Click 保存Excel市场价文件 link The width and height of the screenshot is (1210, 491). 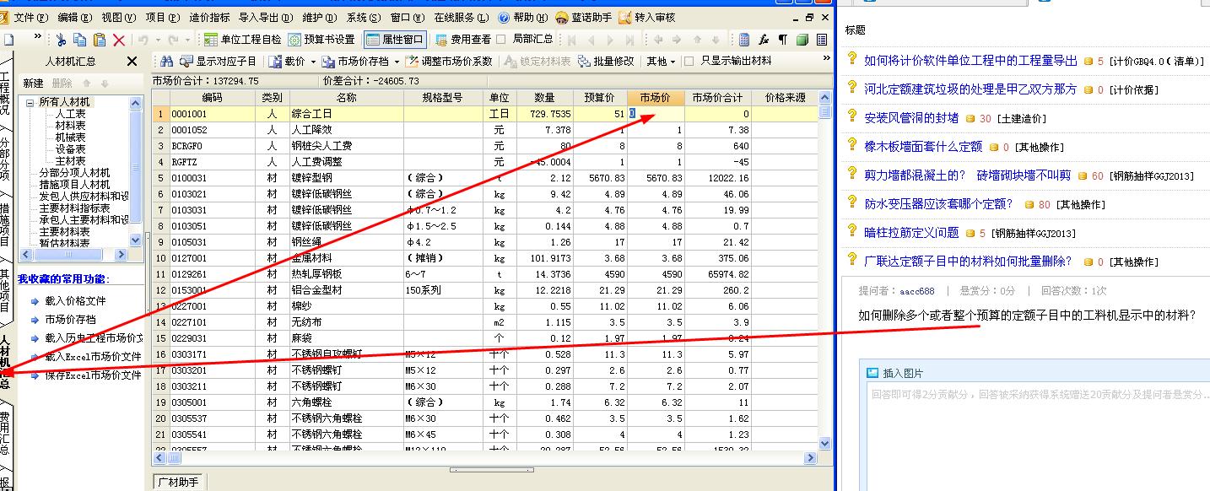[x=93, y=375]
